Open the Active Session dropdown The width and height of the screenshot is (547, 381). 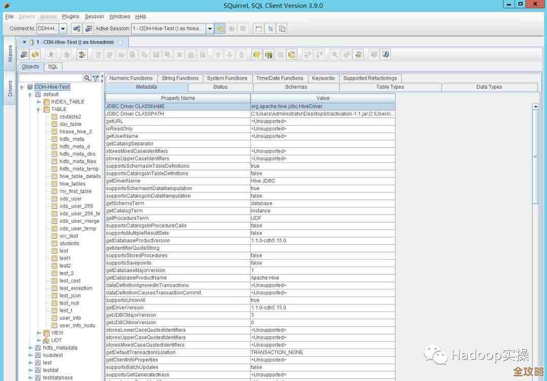[210, 29]
